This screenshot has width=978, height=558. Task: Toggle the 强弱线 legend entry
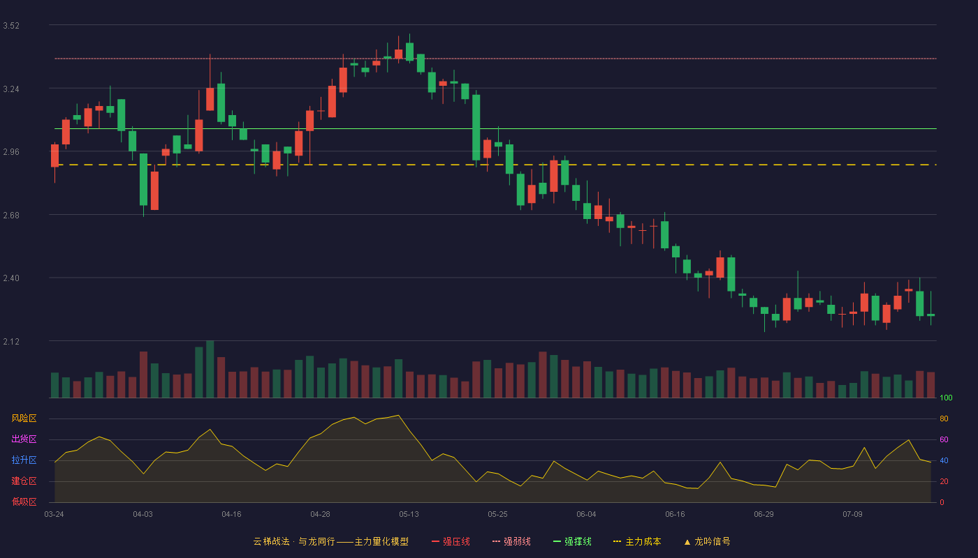pos(511,541)
